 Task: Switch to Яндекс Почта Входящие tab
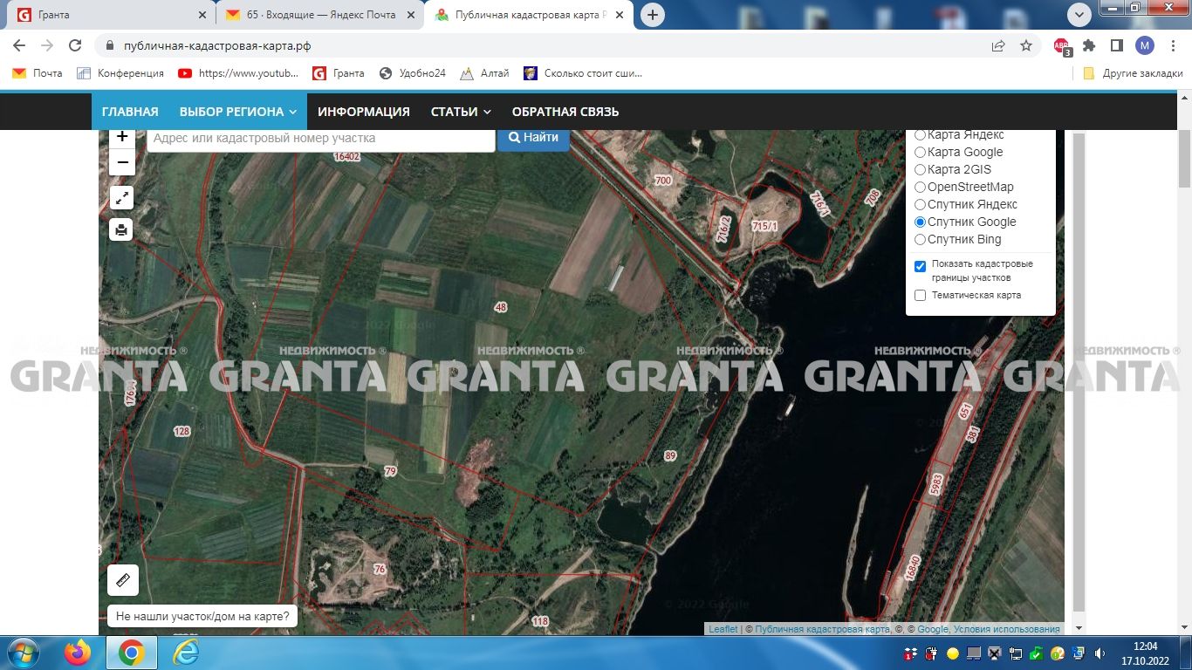coord(319,15)
